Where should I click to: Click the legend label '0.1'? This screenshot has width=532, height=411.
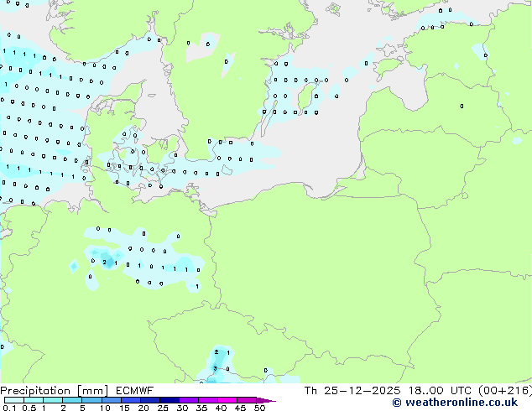tap(9, 408)
